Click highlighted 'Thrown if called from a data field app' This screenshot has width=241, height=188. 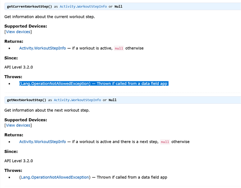click(132, 83)
